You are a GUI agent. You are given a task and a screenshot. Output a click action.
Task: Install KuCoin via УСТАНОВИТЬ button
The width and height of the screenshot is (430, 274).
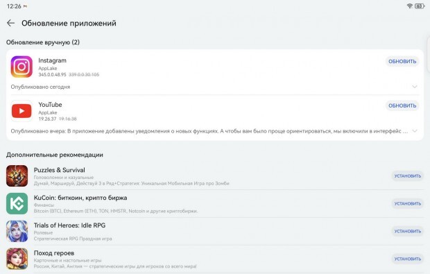click(x=408, y=204)
